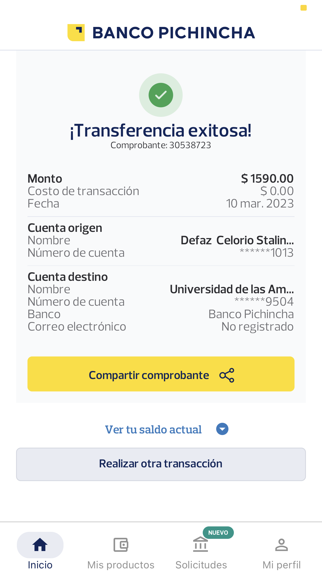Open the Mi perfil tab
This screenshot has height=572, width=322.
[282, 565]
